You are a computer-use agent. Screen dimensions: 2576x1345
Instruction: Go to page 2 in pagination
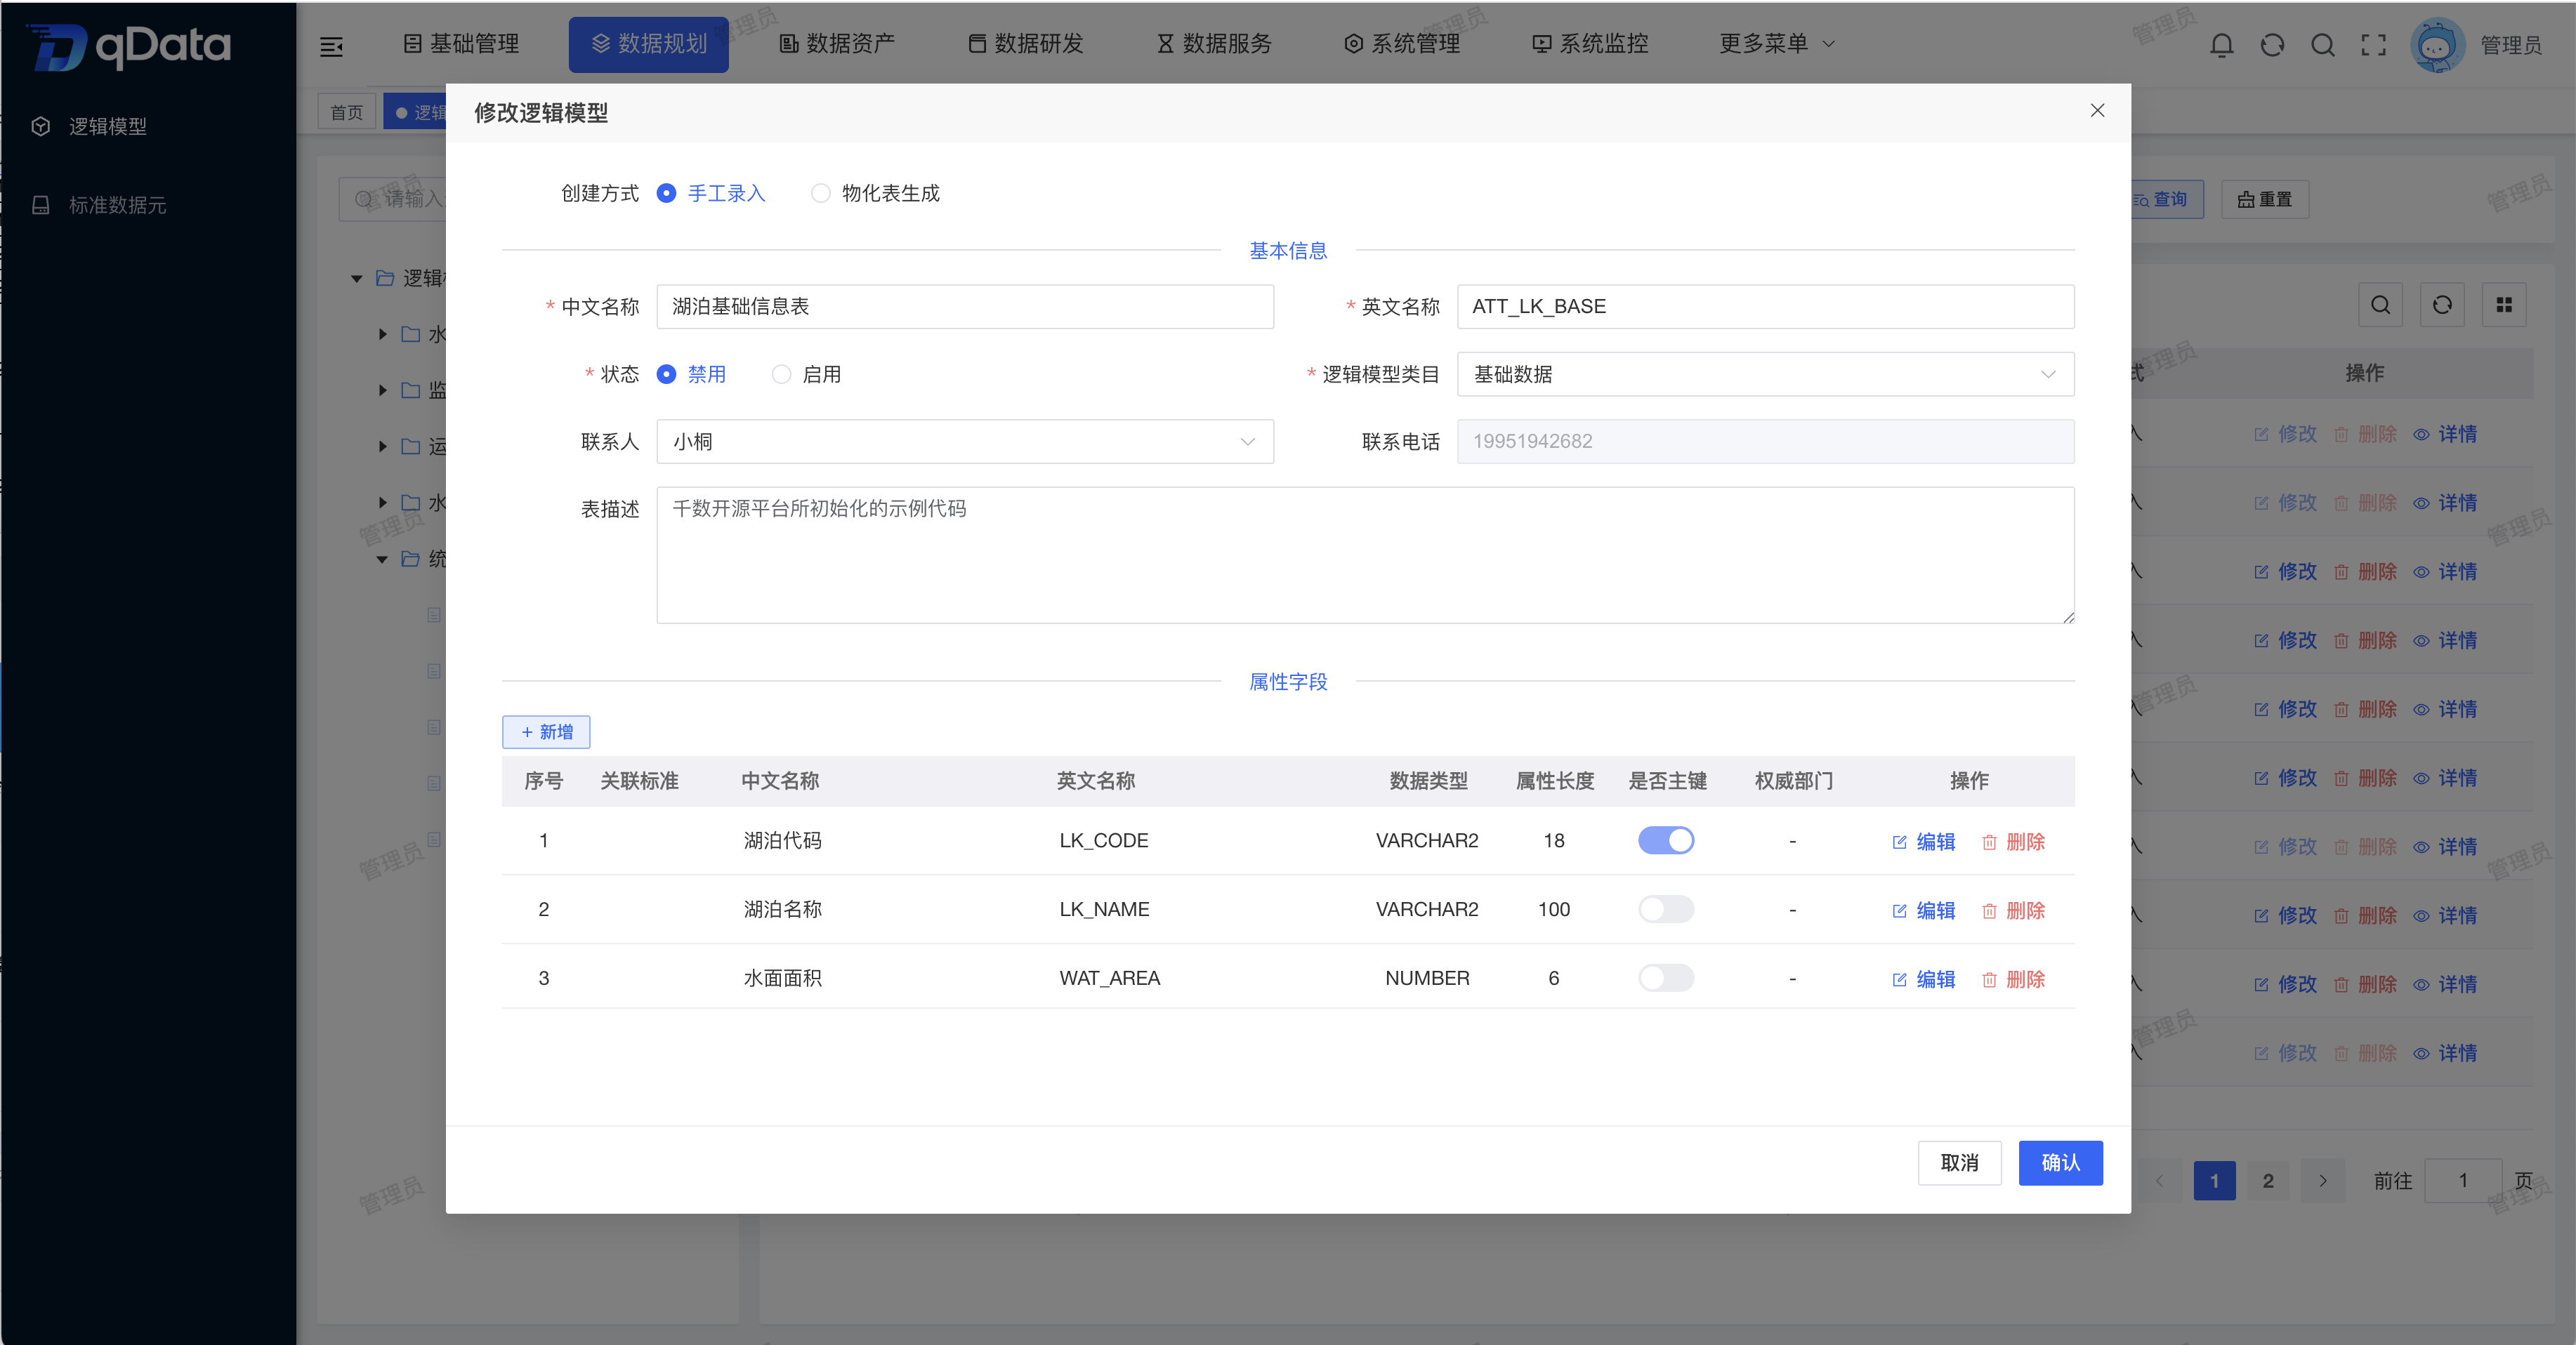[2268, 1181]
